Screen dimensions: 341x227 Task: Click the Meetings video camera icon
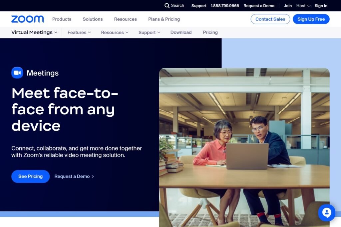click(17, 72)
